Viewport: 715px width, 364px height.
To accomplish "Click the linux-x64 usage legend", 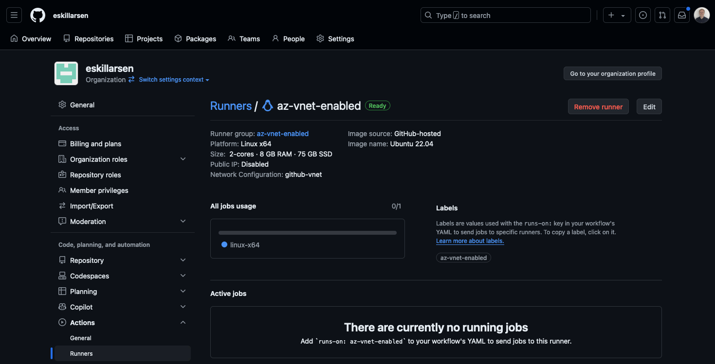I will click(x=240, y=245).
